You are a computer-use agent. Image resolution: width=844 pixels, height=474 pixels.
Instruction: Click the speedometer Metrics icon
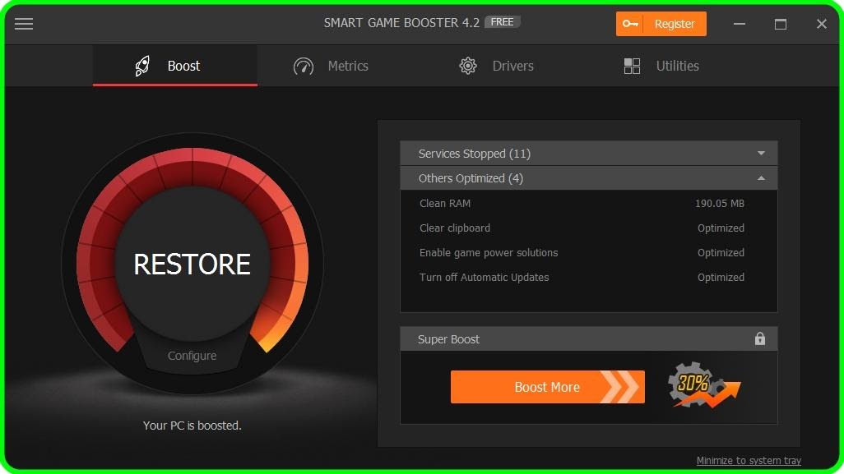(x=304, y=66)
